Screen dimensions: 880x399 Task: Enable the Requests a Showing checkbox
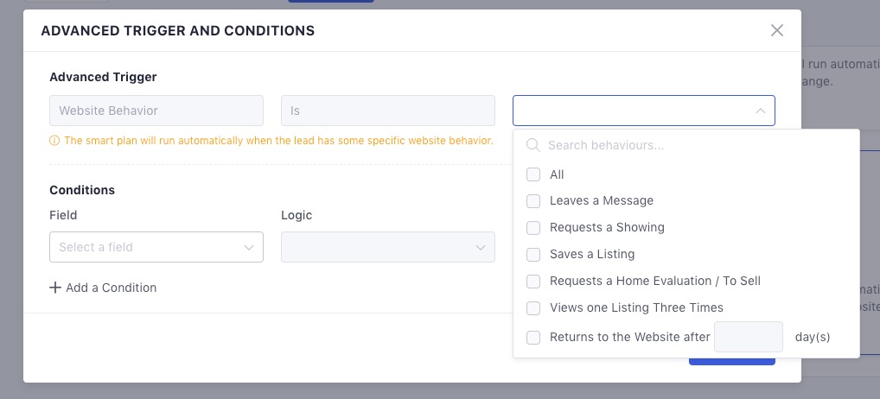click(533, 227)
